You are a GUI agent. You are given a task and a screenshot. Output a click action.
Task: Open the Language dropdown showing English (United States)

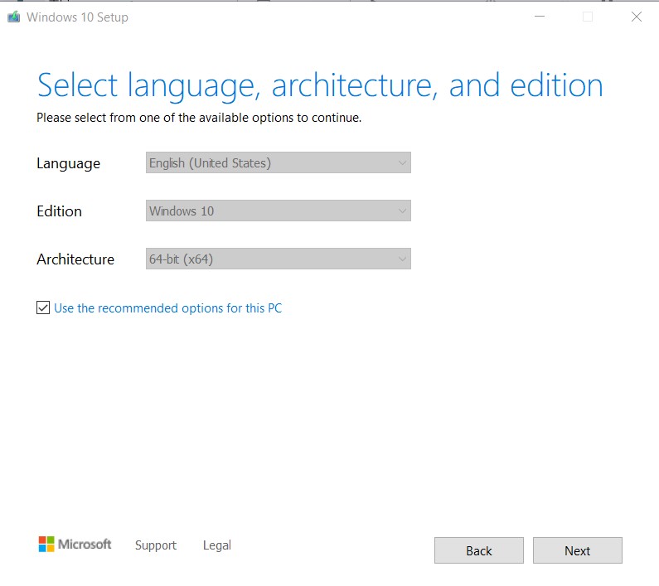click(278, 163)
